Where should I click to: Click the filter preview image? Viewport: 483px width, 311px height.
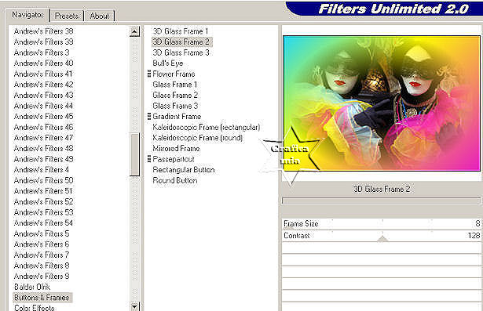point(382,103)
